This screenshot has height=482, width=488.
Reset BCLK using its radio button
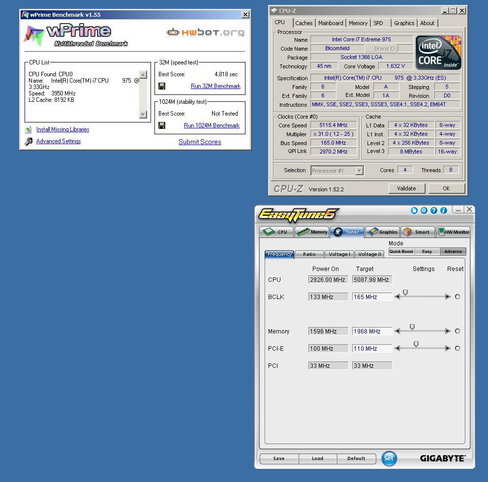click(457, 297)
